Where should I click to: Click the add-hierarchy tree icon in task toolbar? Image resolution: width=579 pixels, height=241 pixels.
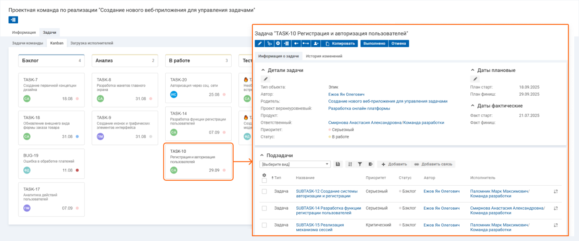click(x=269, y=43)
